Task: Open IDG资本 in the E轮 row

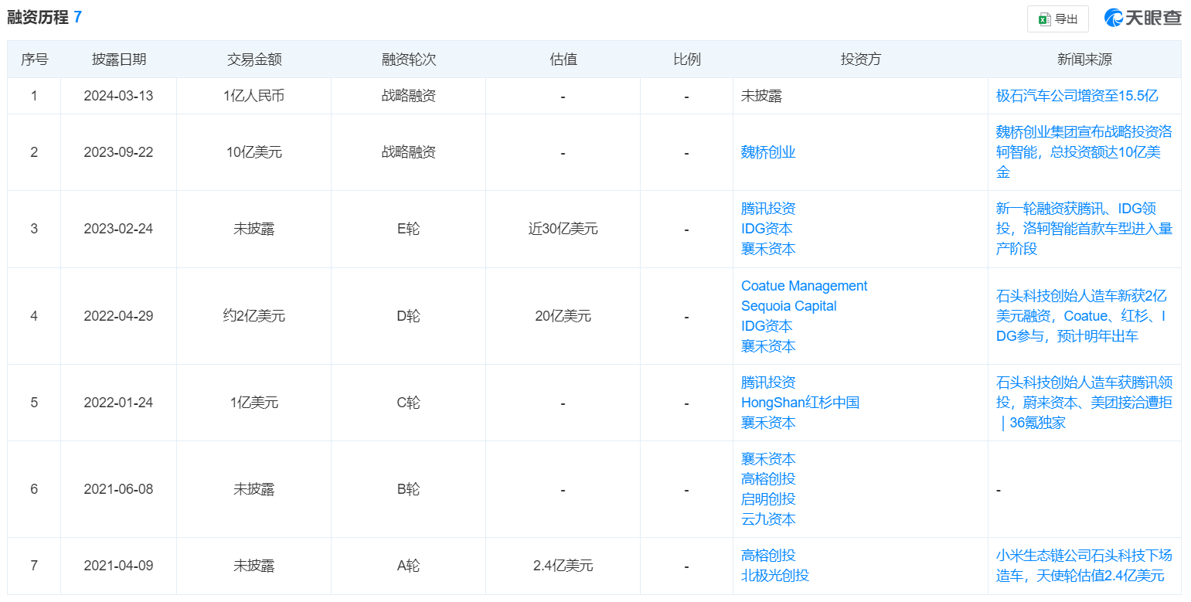Action: 767,229
